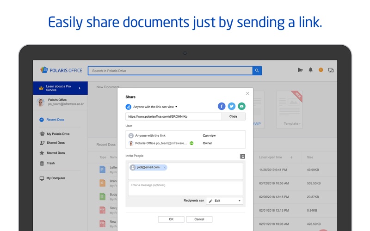The height and width of the screenshot is (231, 370).
Task: Click the 49.99KB size cell
Action: [313, 170]
